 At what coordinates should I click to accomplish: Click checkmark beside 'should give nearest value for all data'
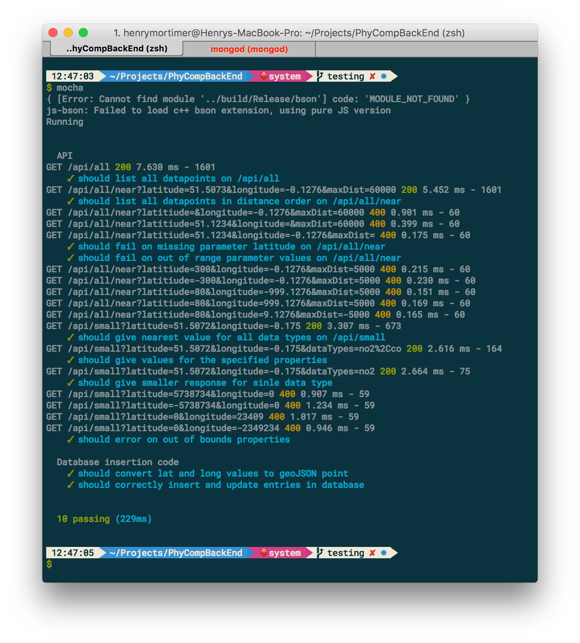tap(70, 337)
